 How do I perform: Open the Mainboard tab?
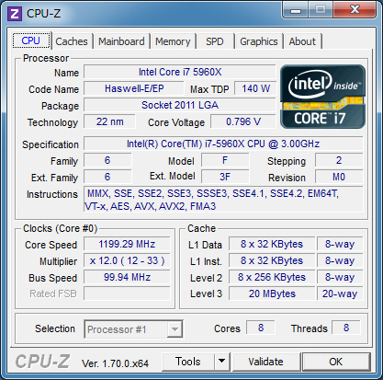(121, 41)
